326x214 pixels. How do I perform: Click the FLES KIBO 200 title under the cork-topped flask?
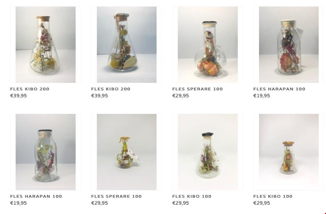coord(30,89)
